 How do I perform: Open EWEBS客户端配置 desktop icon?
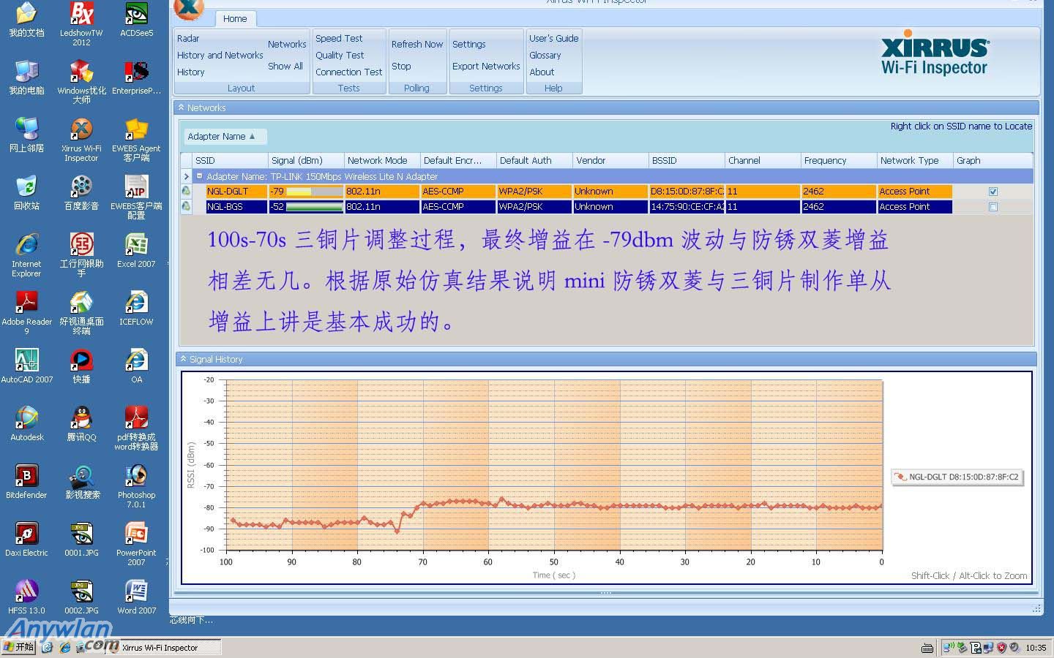click(136, 197)
